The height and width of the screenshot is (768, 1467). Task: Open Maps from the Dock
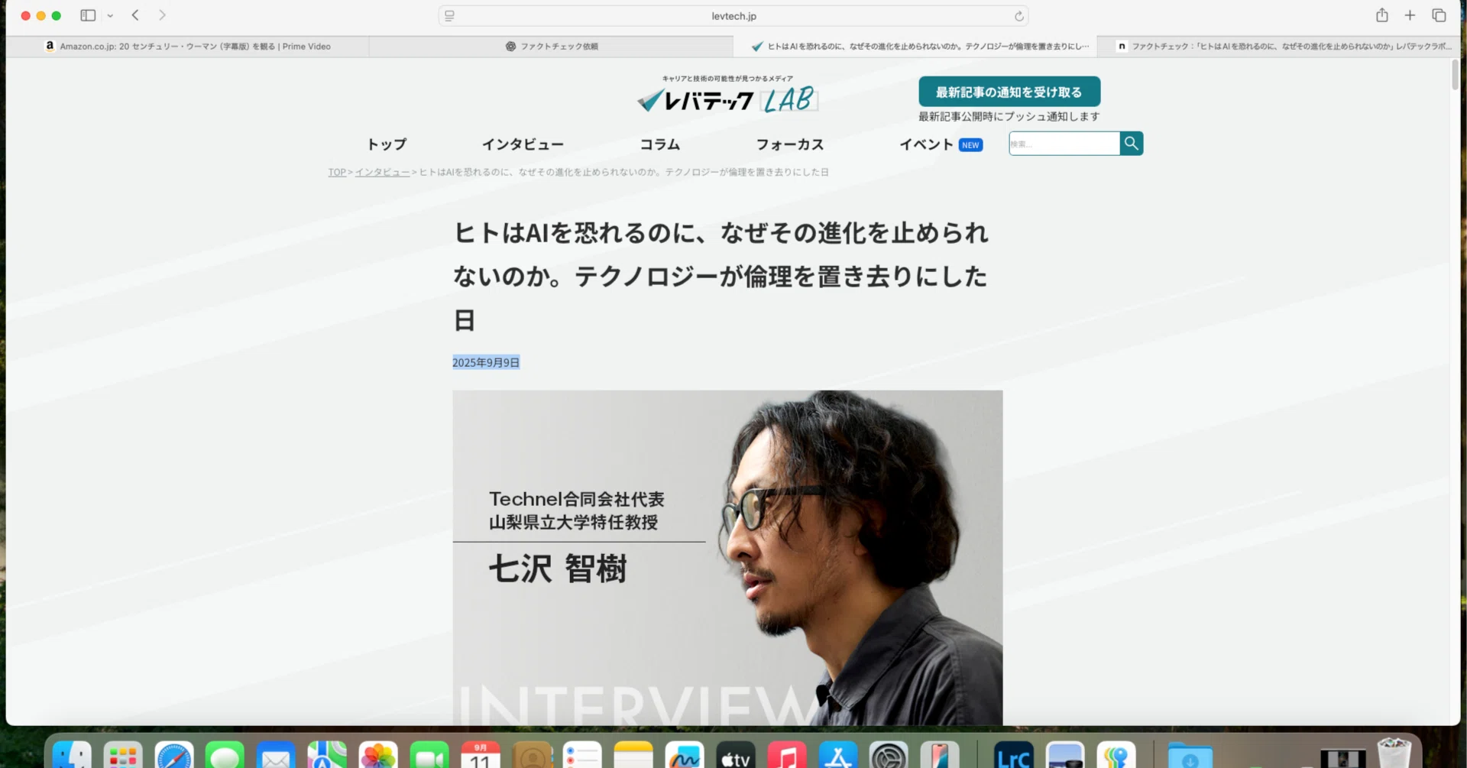(x=327, y=756)
